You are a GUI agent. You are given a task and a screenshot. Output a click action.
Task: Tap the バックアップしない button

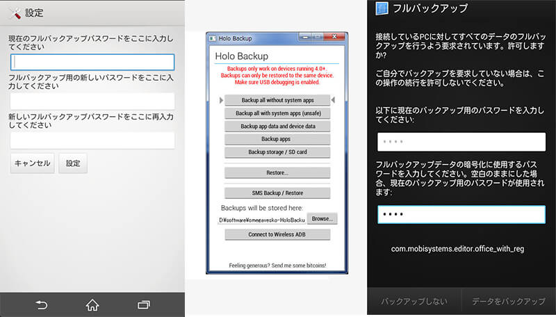(x=414, y=302)
